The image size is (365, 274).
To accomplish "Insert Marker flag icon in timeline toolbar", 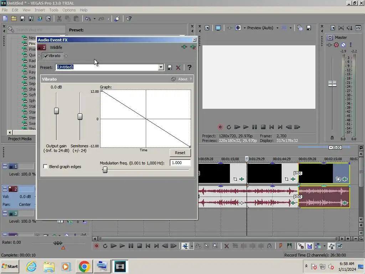I will (281, 246).
